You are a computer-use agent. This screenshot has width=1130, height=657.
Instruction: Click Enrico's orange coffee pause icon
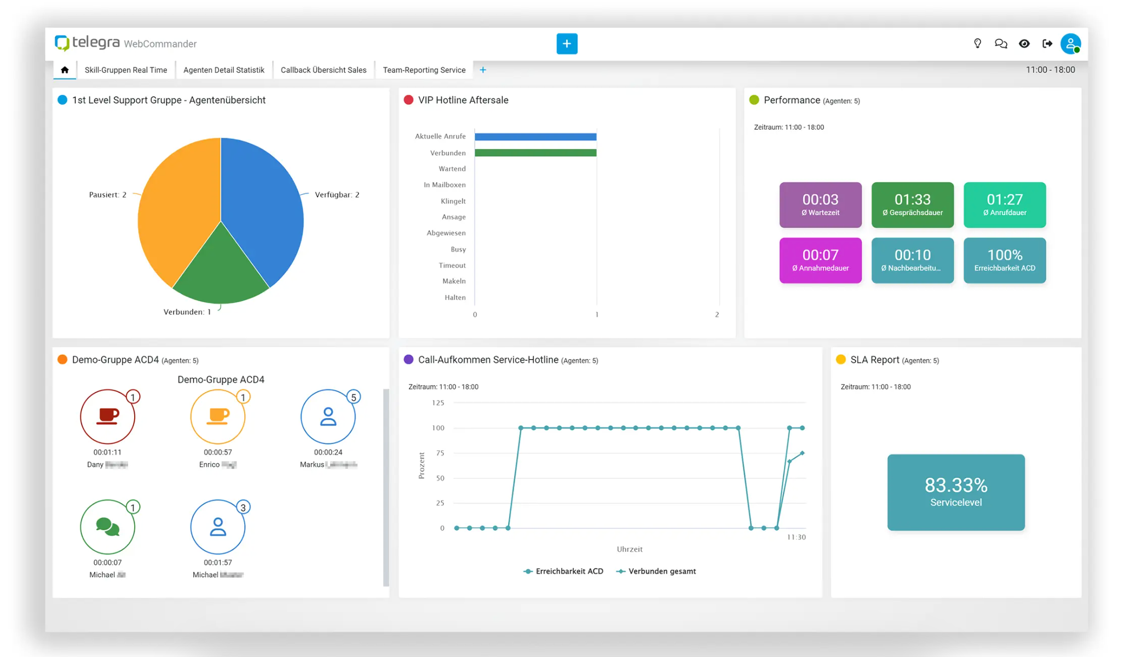pos(218,417)
